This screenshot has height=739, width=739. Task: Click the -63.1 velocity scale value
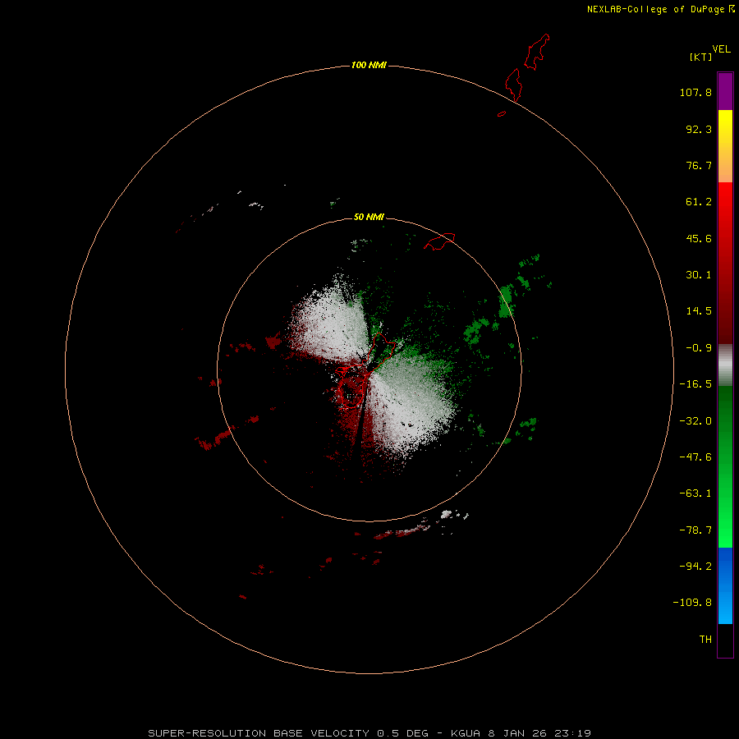click(695, 493)
